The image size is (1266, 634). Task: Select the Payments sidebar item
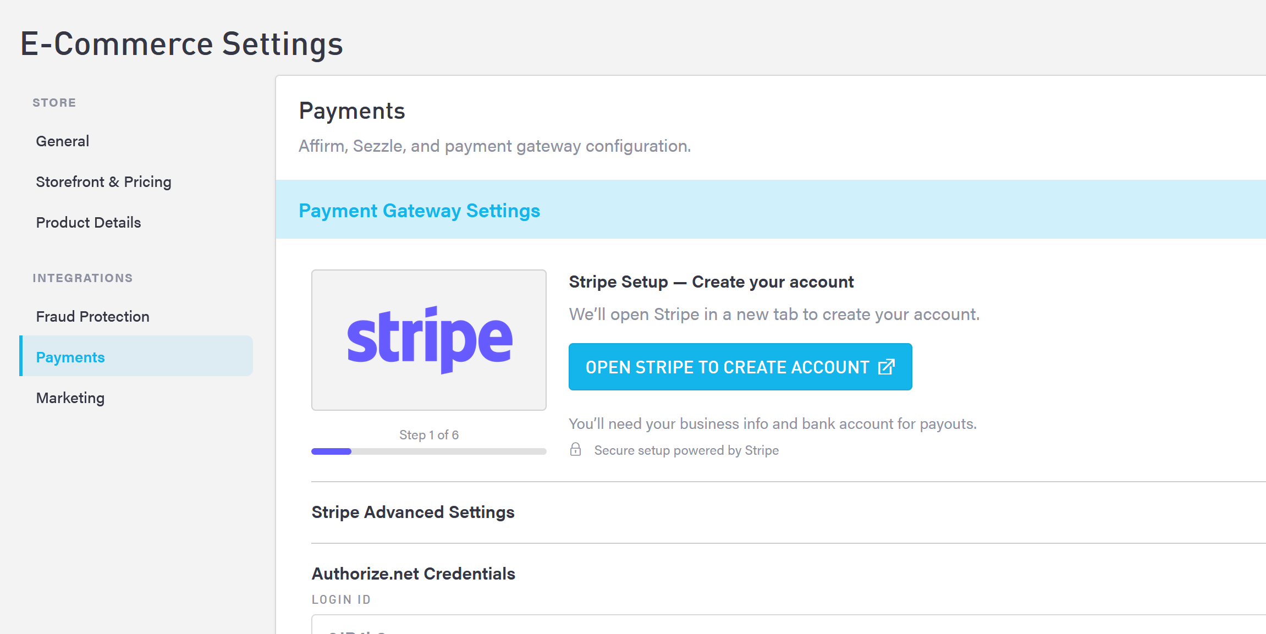tap(70, 357)
